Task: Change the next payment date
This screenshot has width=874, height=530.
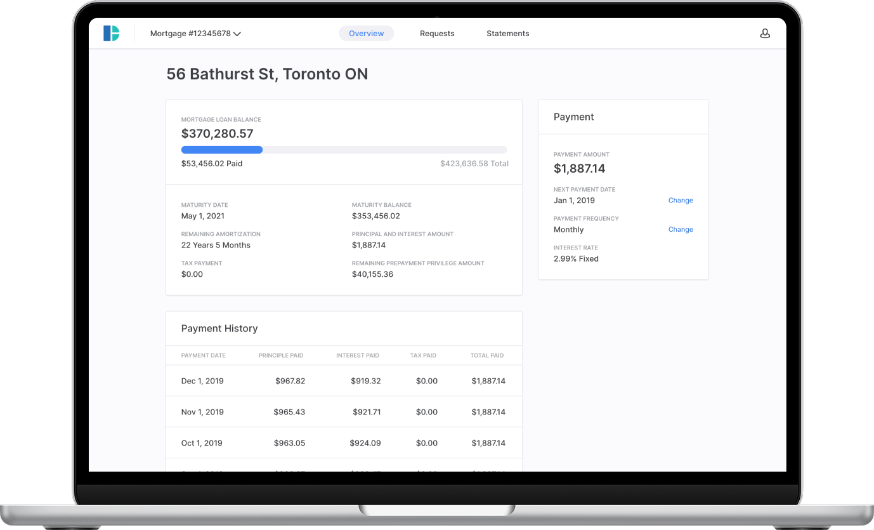Action: pos(681,201)
